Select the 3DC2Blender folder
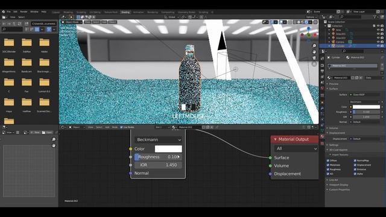 point(9,45)
